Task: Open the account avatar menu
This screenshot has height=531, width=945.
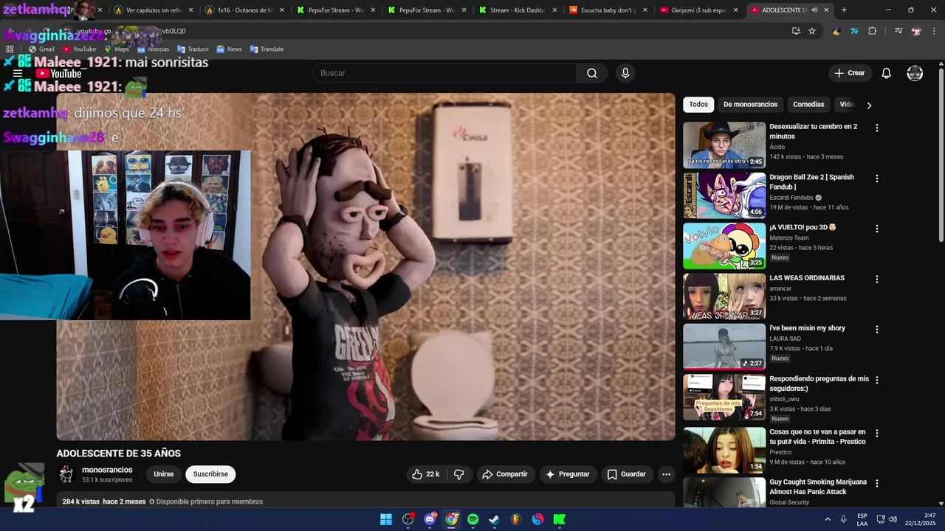Action: point(915,73)
